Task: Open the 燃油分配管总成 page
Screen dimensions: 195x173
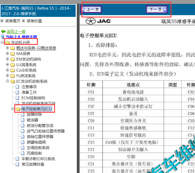Action: (40, 126)
